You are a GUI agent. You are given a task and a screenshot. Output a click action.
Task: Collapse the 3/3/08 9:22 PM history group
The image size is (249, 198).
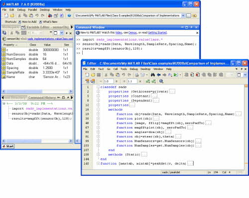tap(4, 104)
